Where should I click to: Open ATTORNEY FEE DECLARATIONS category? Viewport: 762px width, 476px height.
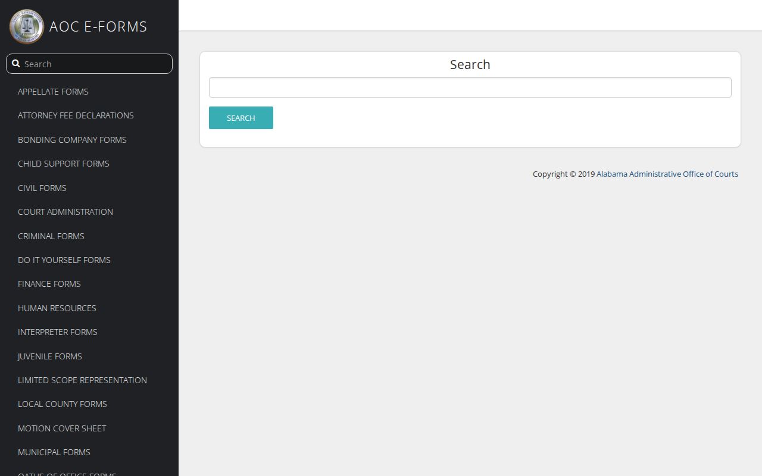(76, 115)
